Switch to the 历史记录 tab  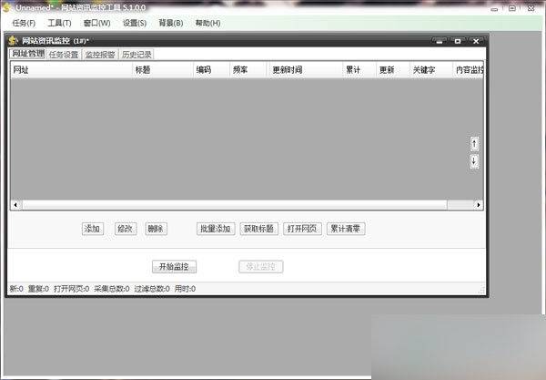coord(136,55)
